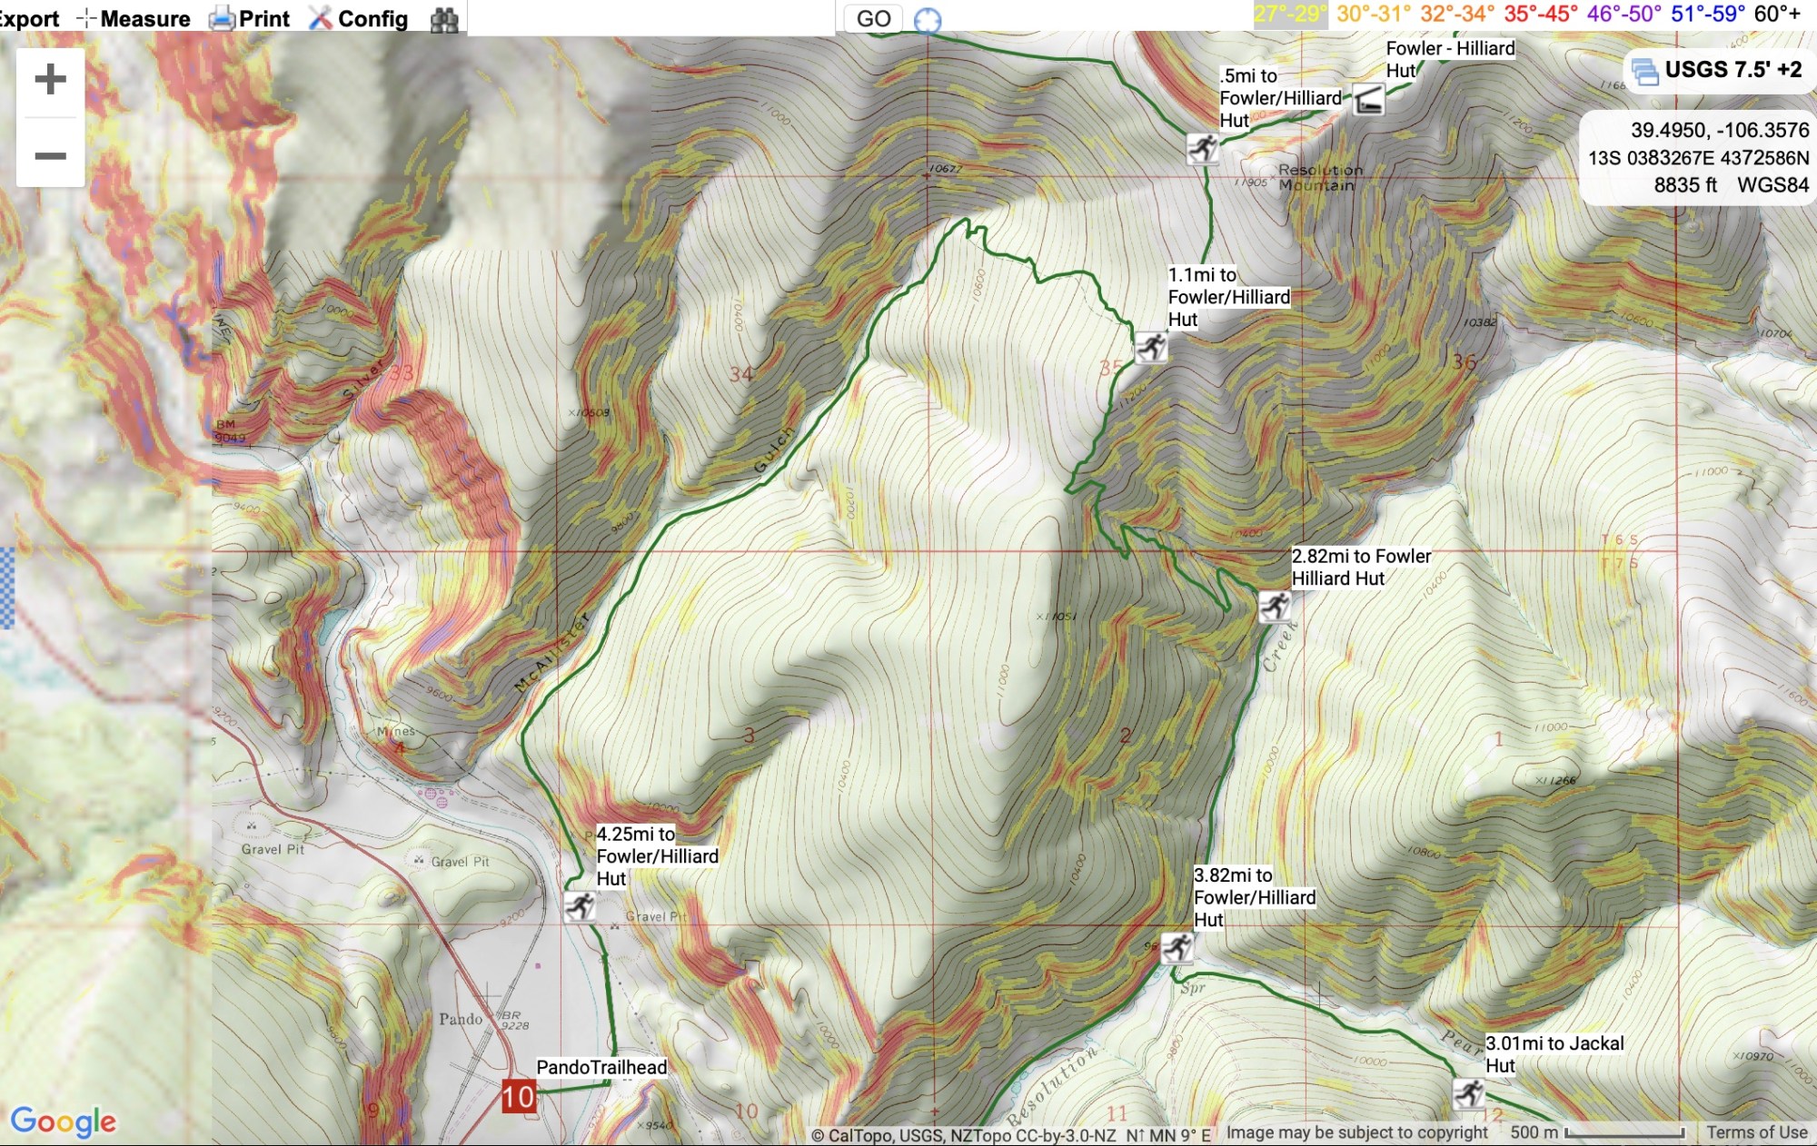
Task: Click the skier marker at 3.82mi waypoint
Action: [x=1177, y=947]
